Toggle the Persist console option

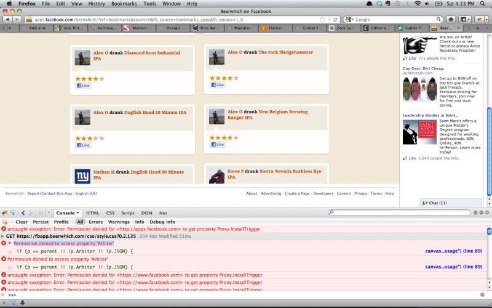41,222
